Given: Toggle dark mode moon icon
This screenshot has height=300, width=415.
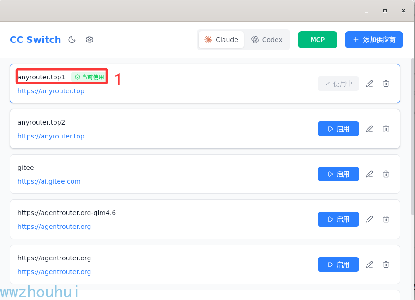Looking at the screenshot, I should (x=72, y=40).
